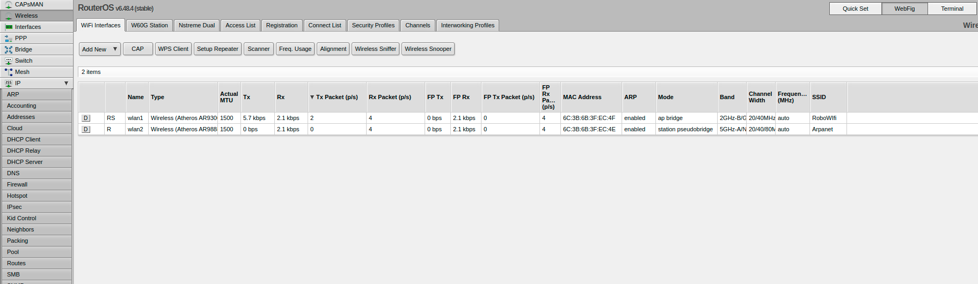
Task: Toggle the D button for wlan1
Action: pos(86,118)
